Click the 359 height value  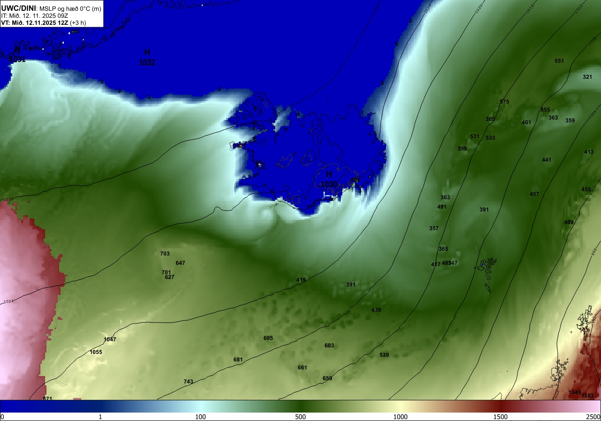coord(570,120)
